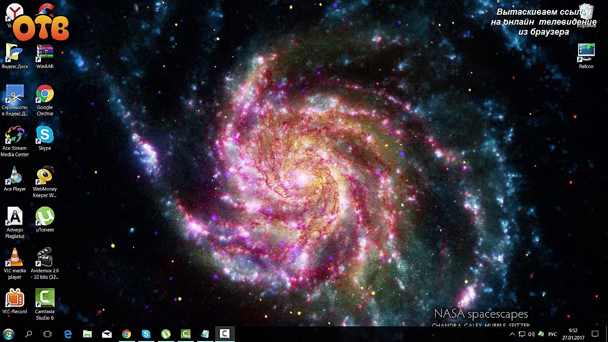The width and height of the screenshot is (608, 342).
Task: Open the Mail app in taskbar
Action: pyautogui.click(x=107, y=334)
